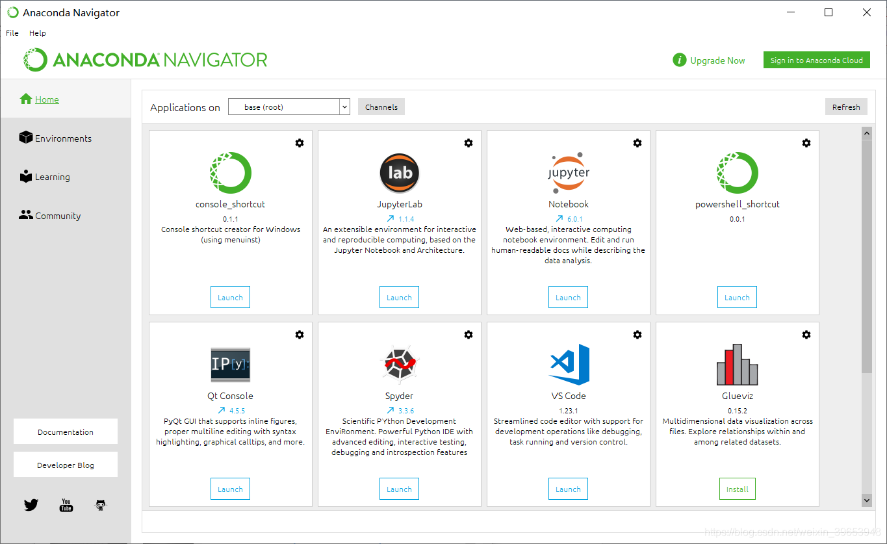Click the vertical scrollbar thumb
This screenshot has width=887, height=544.
(867, 256)
